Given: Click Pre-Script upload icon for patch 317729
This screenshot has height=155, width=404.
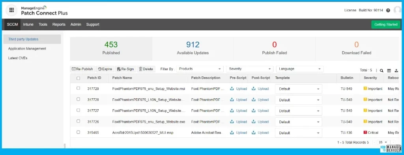Looking at the screenshot, I should click(232, 89).
